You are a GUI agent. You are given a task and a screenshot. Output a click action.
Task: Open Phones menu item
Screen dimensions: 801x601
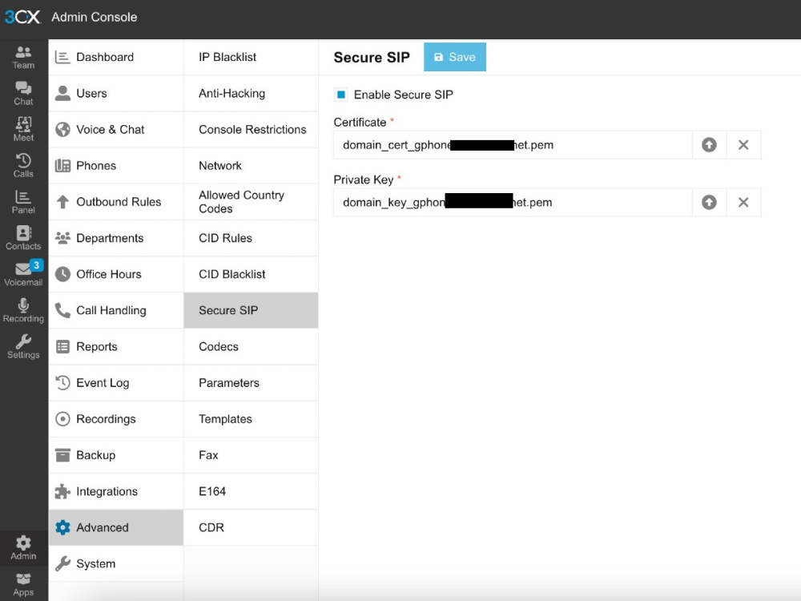(116, 166)
